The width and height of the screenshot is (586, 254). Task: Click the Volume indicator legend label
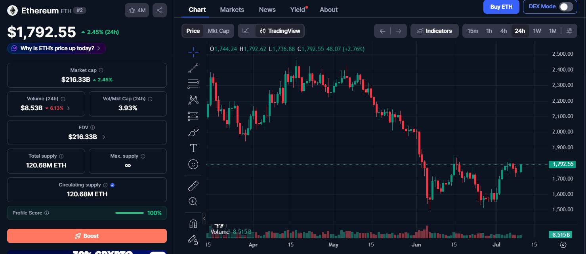point(220,232)
